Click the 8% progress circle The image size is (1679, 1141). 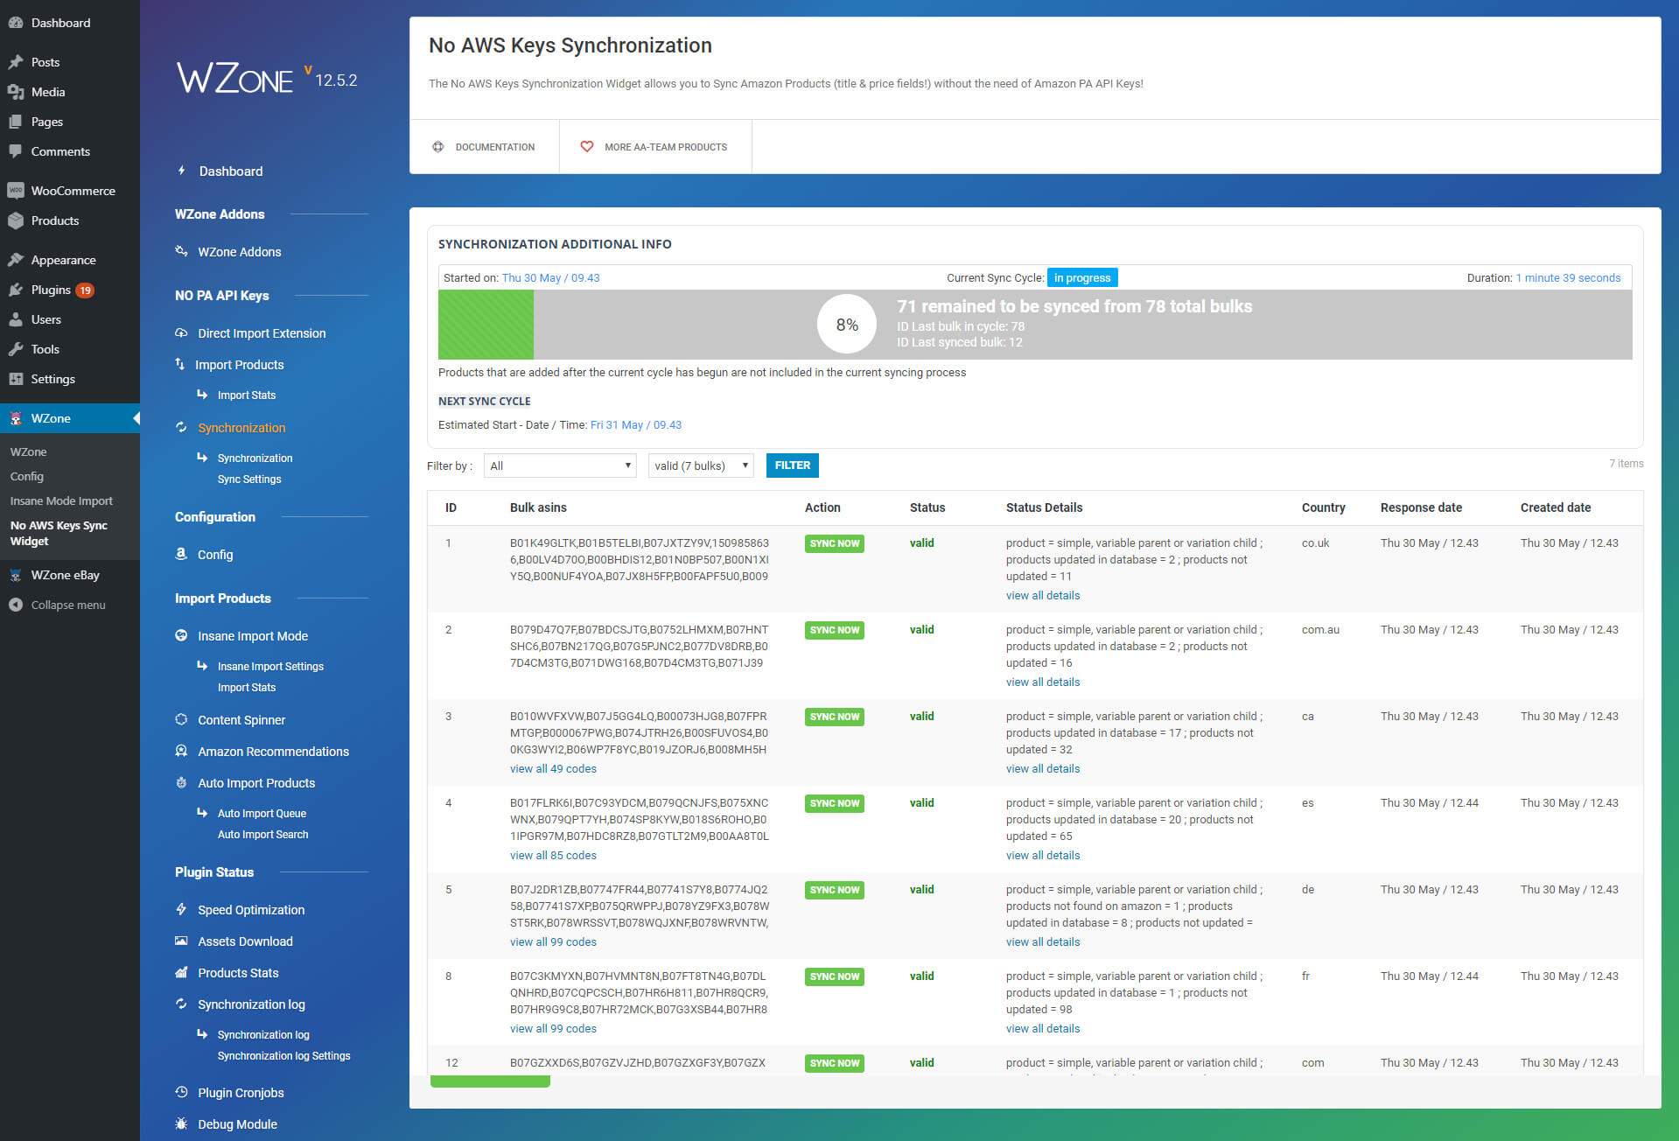(847, 325)
